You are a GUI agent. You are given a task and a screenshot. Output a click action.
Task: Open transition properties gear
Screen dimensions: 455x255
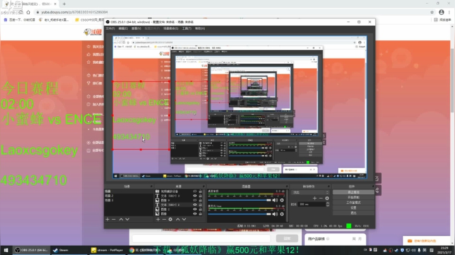327,198
